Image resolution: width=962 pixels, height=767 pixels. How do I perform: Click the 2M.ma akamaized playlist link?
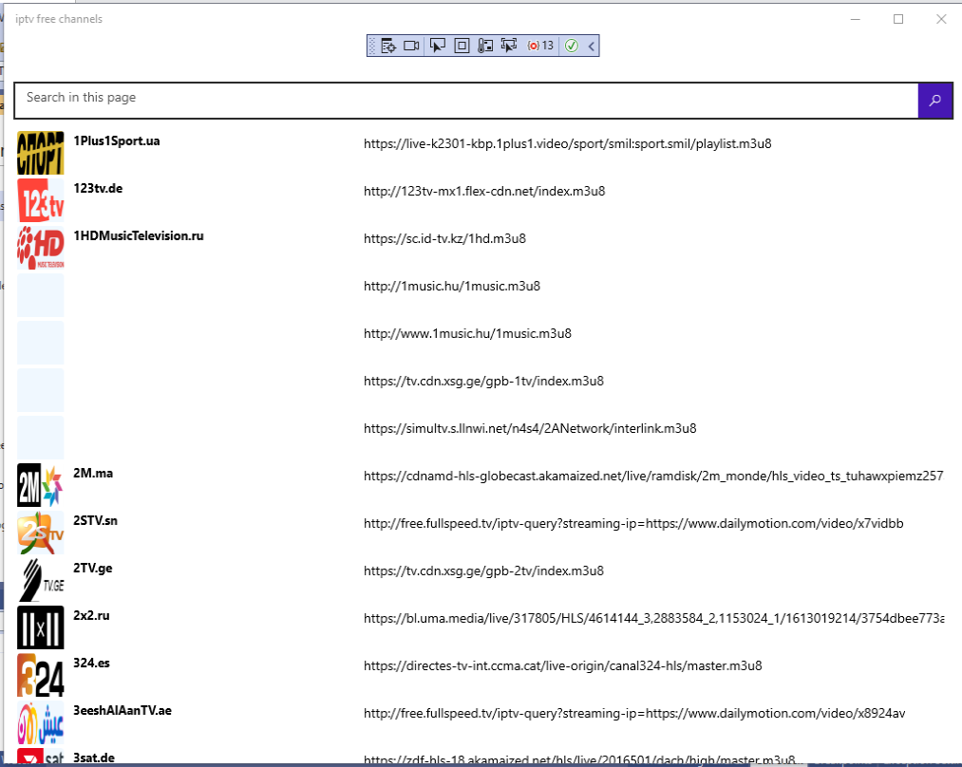click(652, 476)
